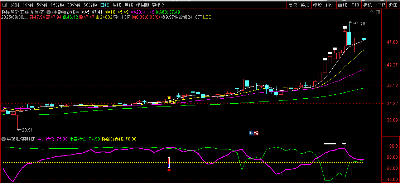Toggle the left panel icon in top-left corner
Image resolution: width=400 pixels, height=183 pixels.
pyautogui.click(x=4, y=5)
